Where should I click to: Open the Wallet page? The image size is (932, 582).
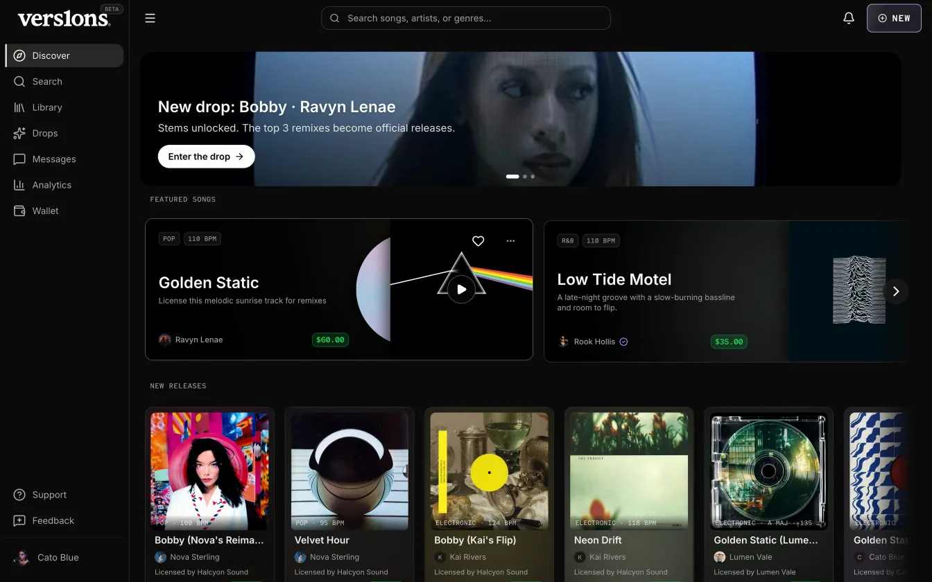(x=64, y=211)
